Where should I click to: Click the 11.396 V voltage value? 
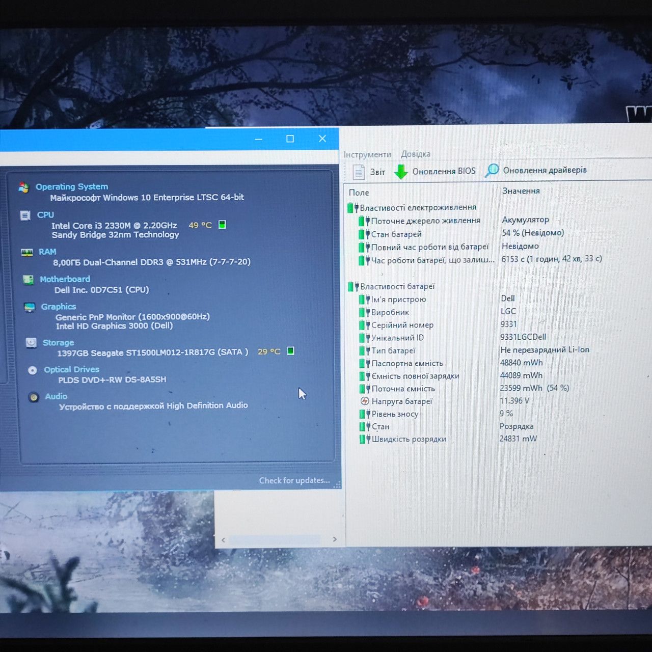pyautogui.click(x=514, y=401)
